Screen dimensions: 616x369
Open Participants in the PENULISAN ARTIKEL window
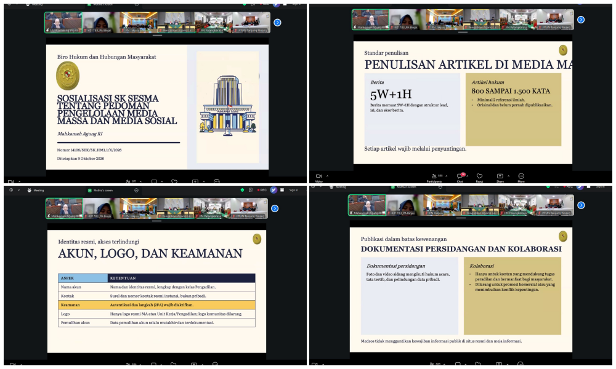pos(434,177)
